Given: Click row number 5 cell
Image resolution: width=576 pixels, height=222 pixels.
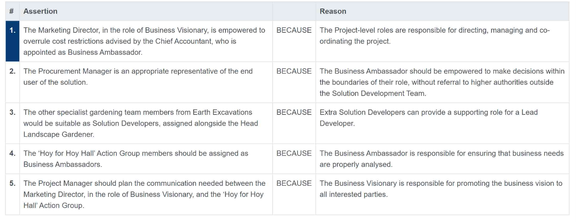Looking at the screenshot, I should click(13, 194).
